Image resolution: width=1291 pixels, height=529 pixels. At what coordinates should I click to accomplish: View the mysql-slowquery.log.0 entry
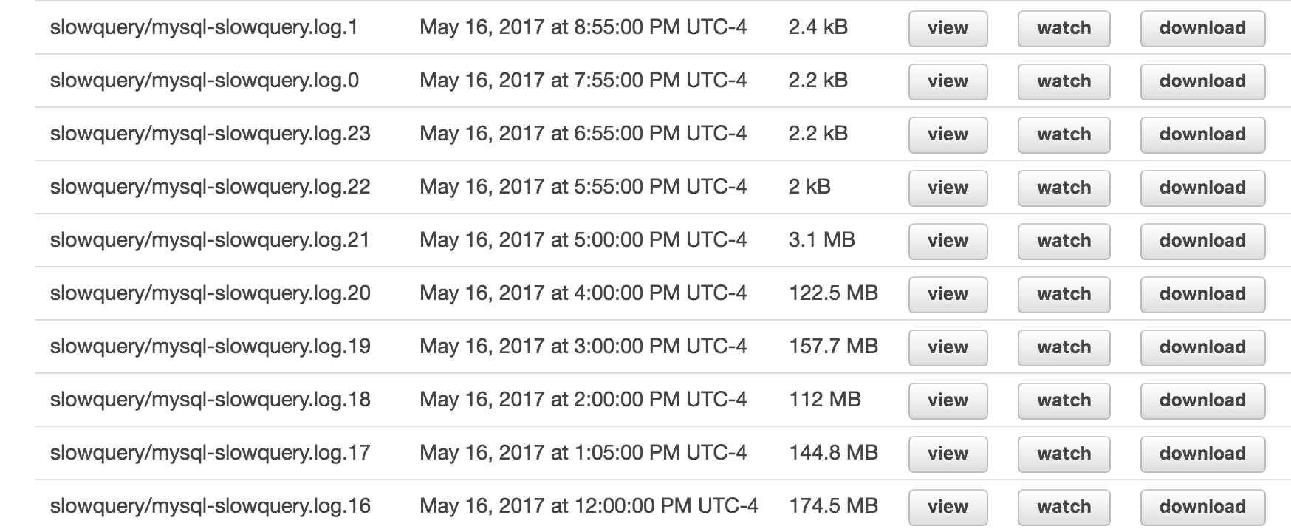(948, 81)
